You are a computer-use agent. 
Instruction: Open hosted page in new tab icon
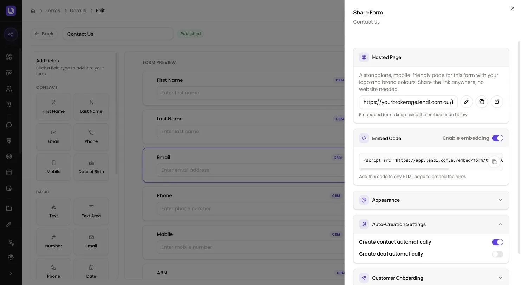pos(497,102)
